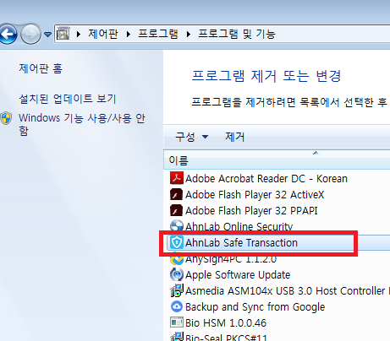Open the 제어판 홈 link
This screenshot has height=341, width=390.
click(x=41, y=68)
